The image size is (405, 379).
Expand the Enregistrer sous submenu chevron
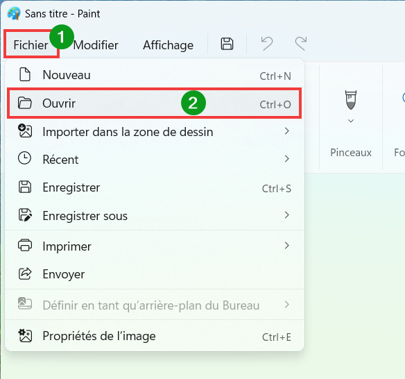286,214
